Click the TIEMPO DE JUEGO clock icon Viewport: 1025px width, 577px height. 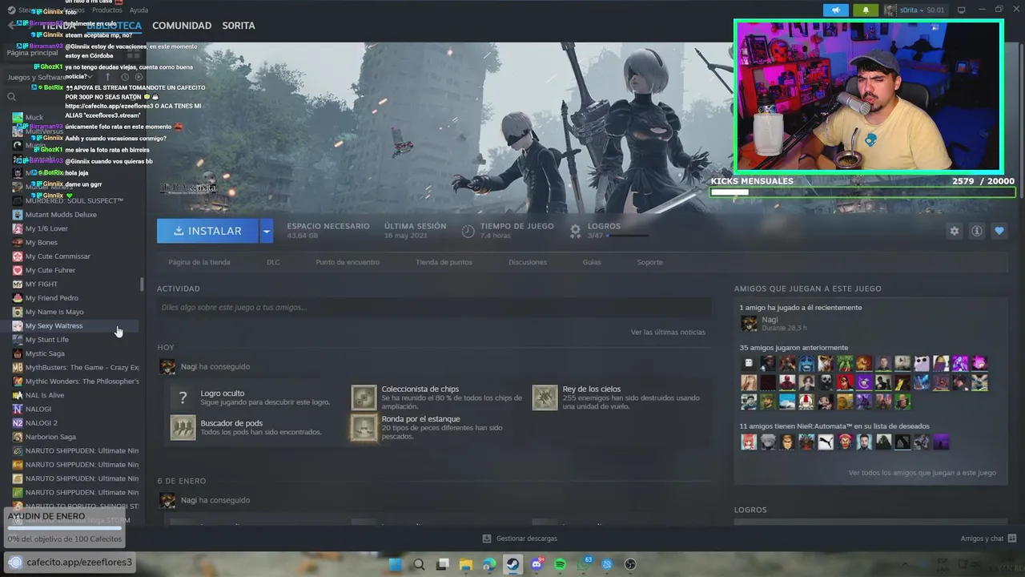(468, 231)
